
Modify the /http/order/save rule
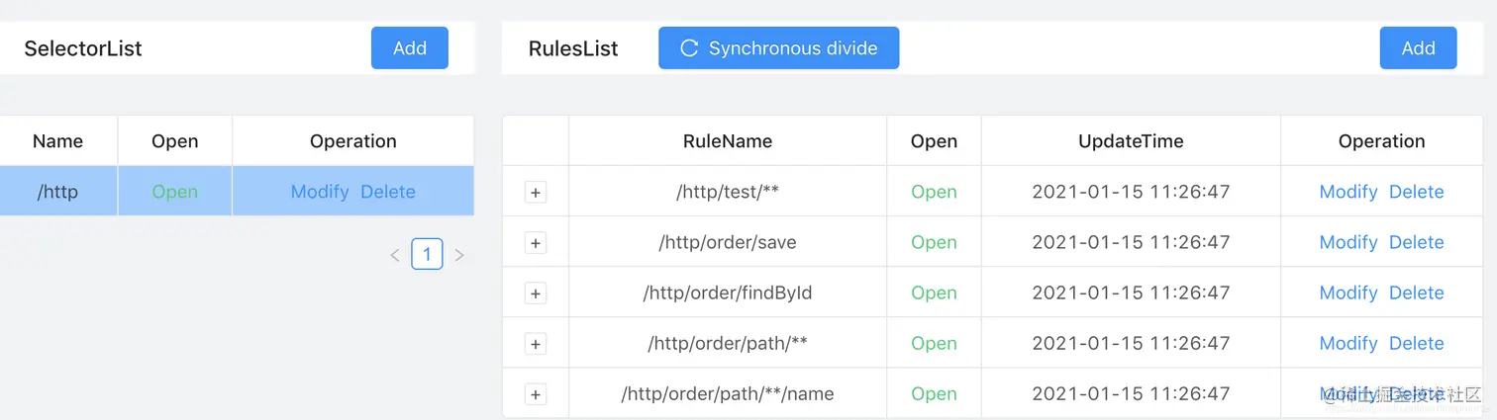1348,242
